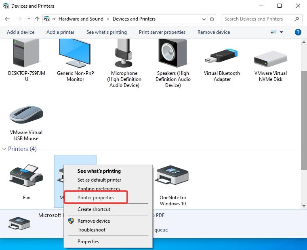307x250 pixels.
Task: Open the Hardware and Sound breadcrumb separator arrow
Action: [108, 19]
